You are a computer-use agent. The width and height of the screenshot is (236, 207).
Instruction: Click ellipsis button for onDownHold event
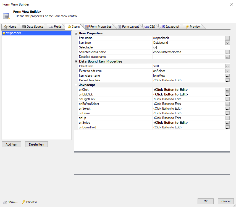(x=227, y=127)
